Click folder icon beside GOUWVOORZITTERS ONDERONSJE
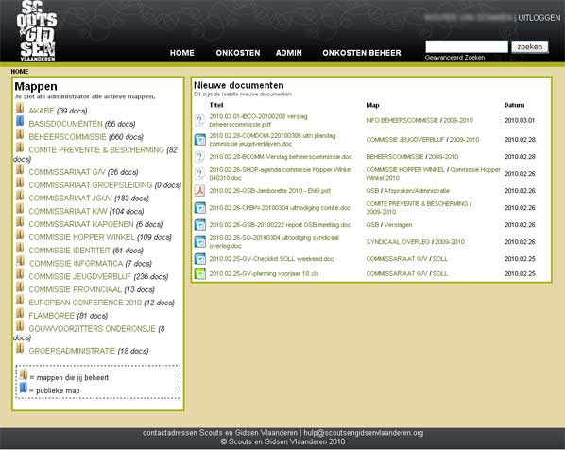The image size is (565, 450). [20, 325]
